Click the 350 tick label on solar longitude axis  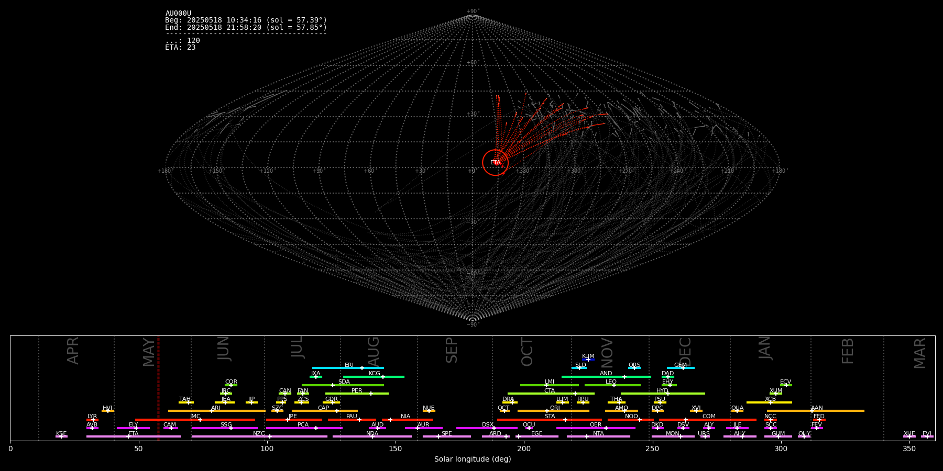(x=909, y=448)
